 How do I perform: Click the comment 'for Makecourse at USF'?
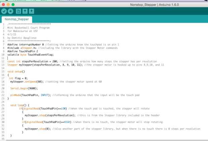(22, 31)
